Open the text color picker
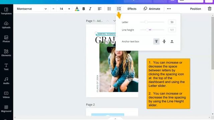 point(77,9)
